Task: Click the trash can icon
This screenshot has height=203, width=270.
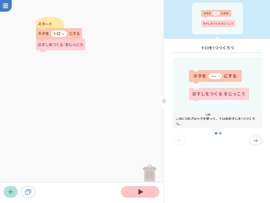Action: 150,173
